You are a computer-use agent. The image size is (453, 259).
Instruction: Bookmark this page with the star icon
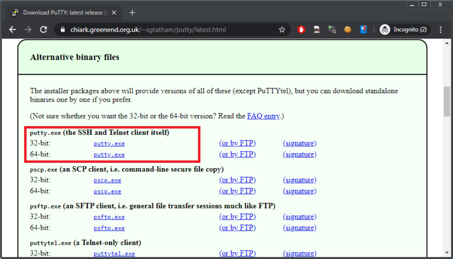(x=282, y=29)
